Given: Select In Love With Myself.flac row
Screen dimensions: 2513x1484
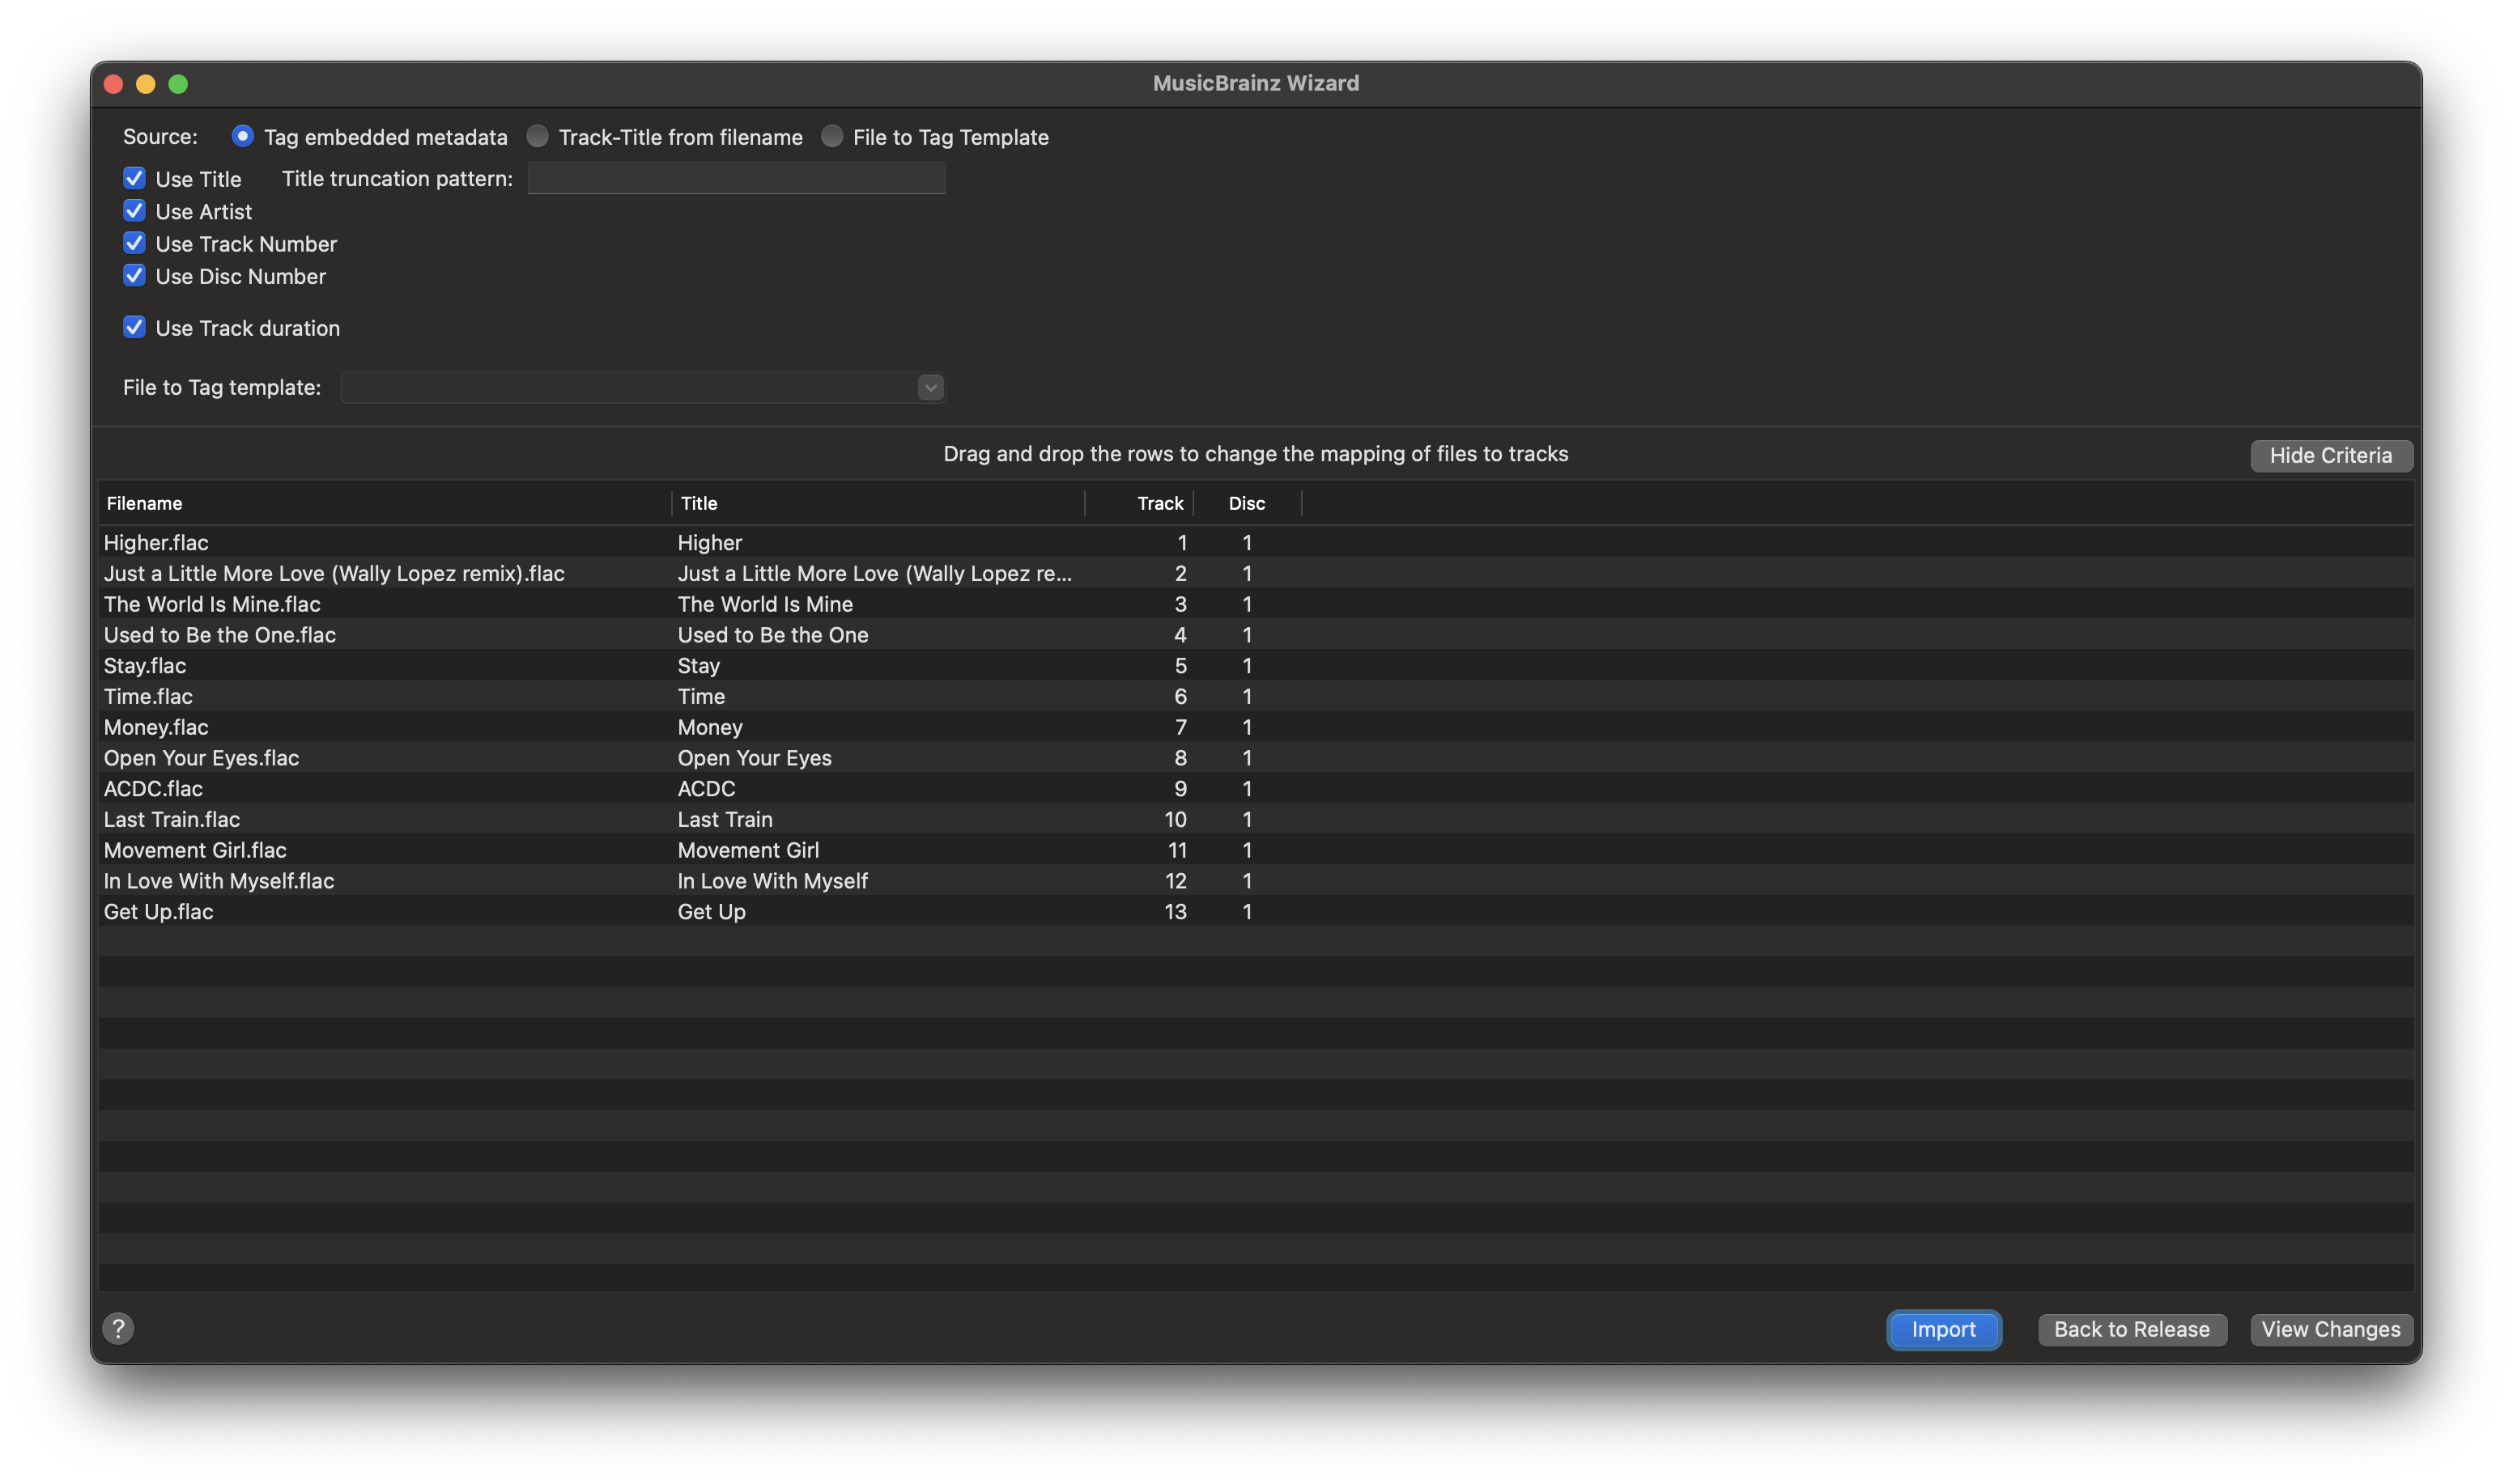Looking at the screenshot, I should click(x=1256, y=880).
